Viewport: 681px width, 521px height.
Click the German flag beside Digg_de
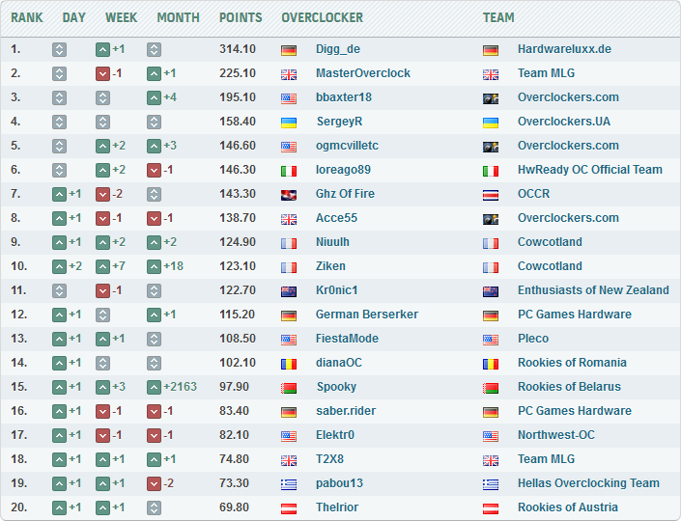click(x=289, y=49)
